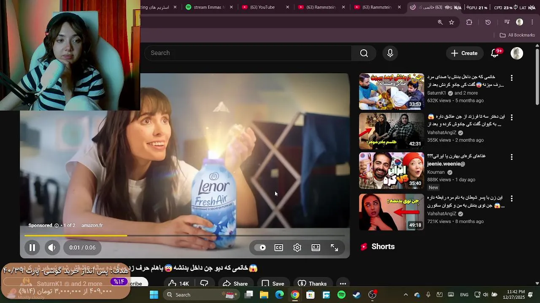The width and height of the screenshot is (540, 303).
Task: Save the video to a playlist
Action: (273, 284)
